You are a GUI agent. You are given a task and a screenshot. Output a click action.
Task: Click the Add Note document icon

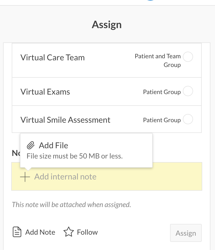pos(17,232)
